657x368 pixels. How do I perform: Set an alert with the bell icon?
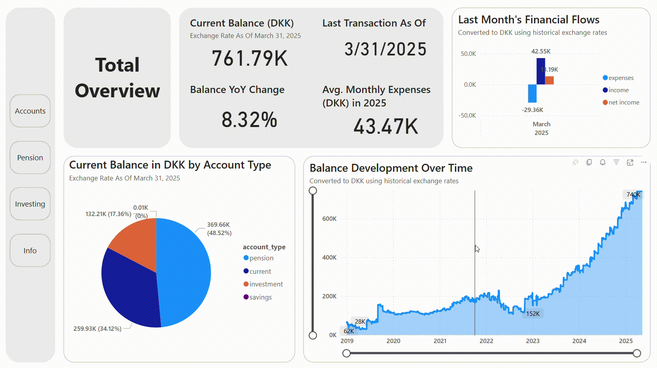point(603,162)
